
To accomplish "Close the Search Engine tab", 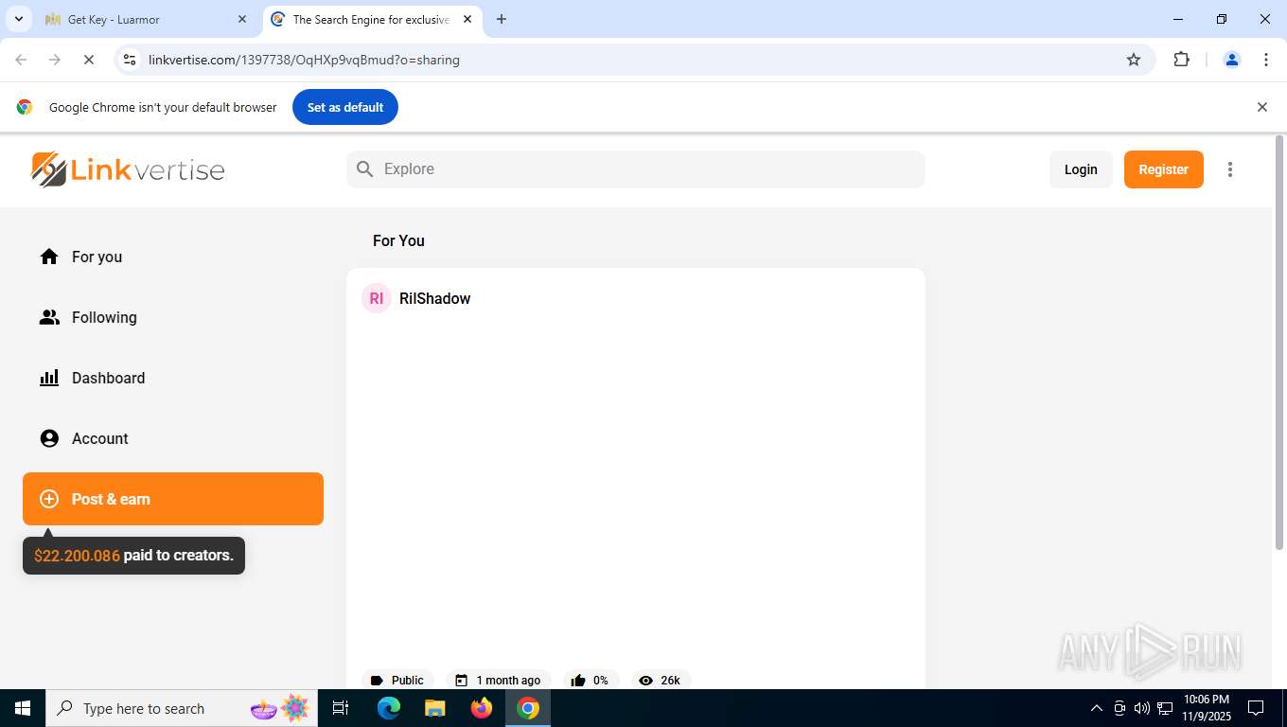I will [x=467, y=19].
